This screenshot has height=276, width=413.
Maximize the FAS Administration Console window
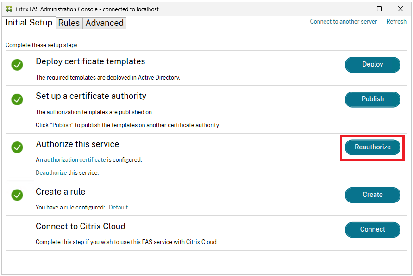379,9
